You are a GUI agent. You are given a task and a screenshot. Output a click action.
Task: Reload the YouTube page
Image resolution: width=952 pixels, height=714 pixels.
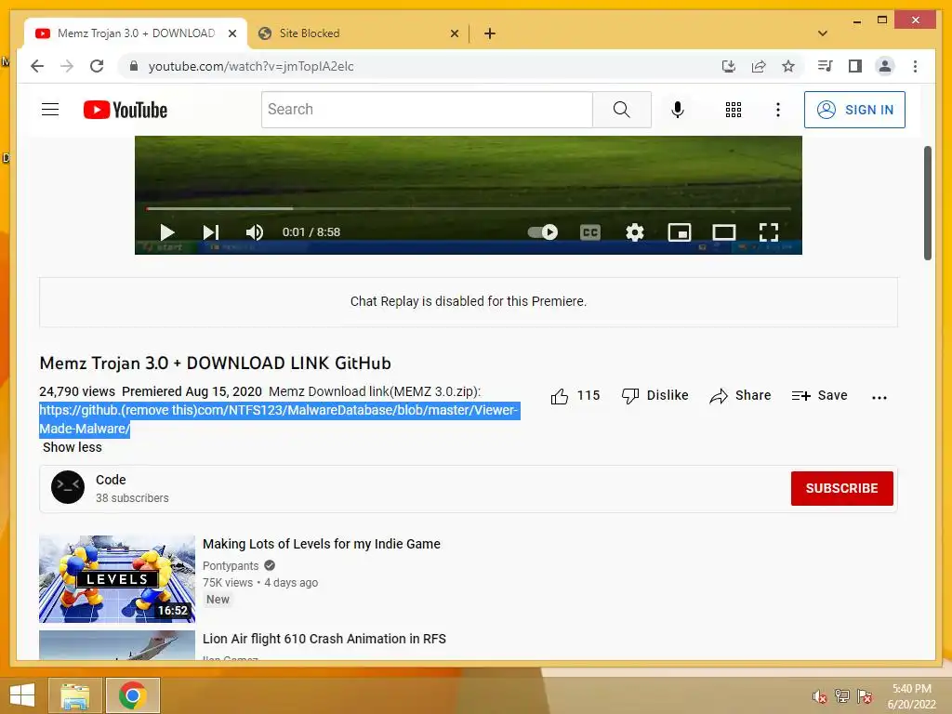97,66
